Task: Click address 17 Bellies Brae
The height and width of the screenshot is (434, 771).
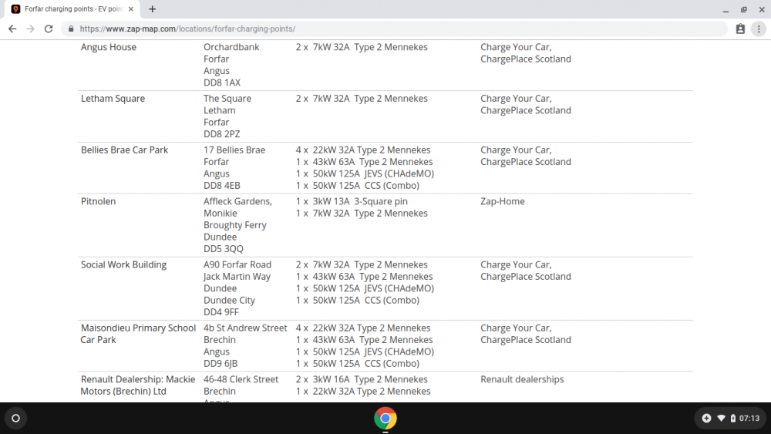Action: [234, 150]
